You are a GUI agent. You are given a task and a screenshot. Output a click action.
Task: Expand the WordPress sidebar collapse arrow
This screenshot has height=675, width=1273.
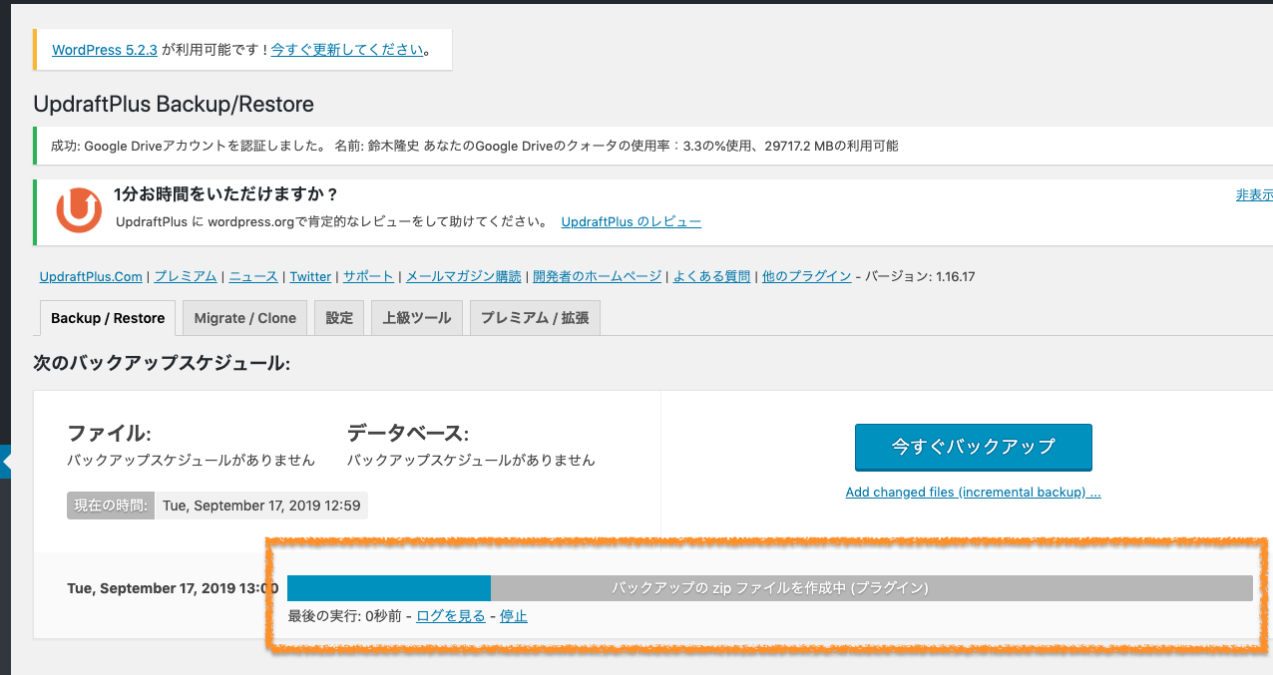(5, 463)
